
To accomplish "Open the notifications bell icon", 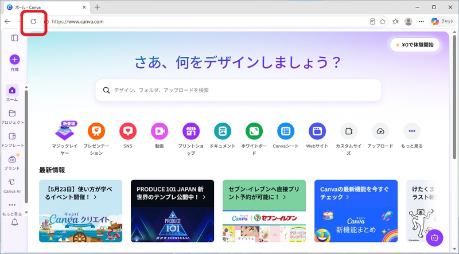I will [x=15, y=222].
